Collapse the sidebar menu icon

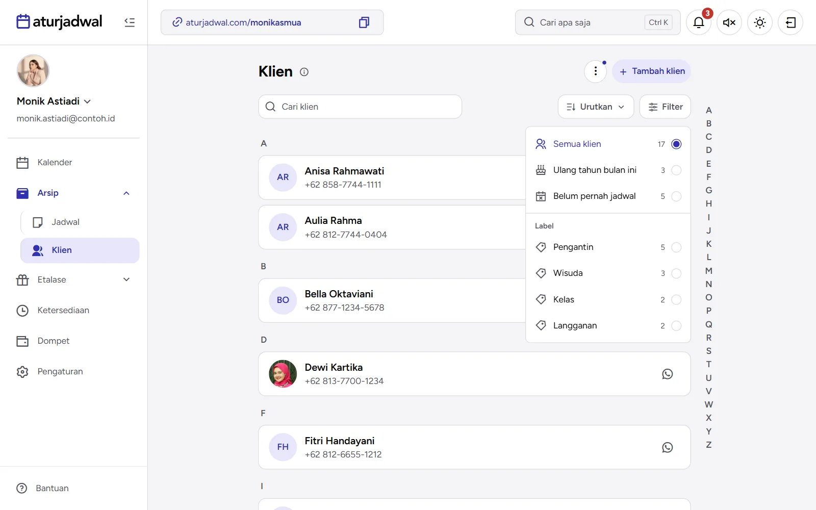(x=130, y=22)
